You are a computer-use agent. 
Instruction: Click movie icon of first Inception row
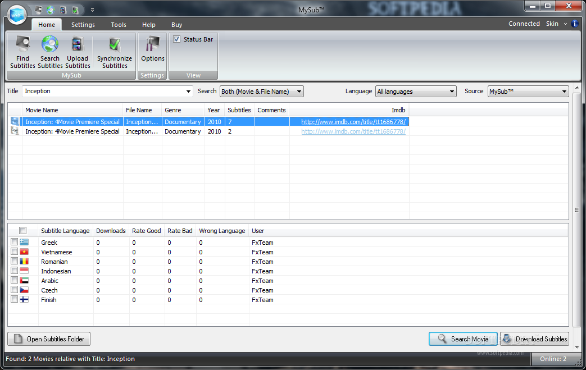pyautogui.click(x=15, y=121)
